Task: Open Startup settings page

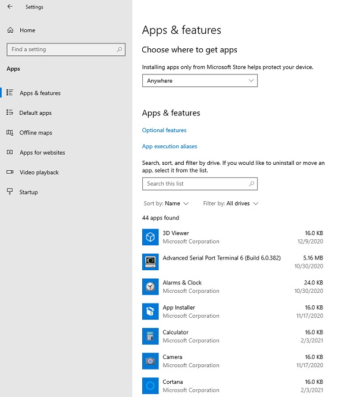Action: 29,192
